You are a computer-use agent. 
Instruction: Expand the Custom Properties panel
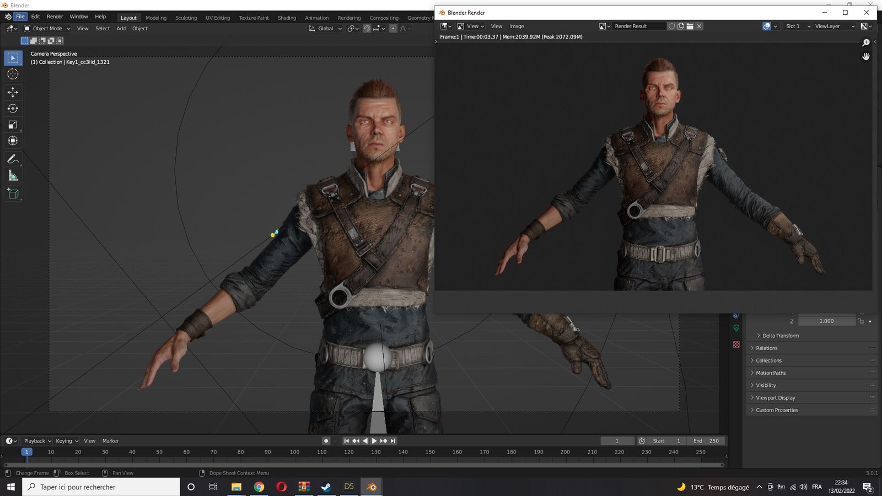813,410
